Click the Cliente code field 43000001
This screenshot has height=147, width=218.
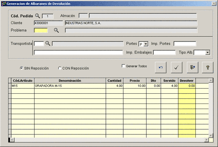point(48,23)
